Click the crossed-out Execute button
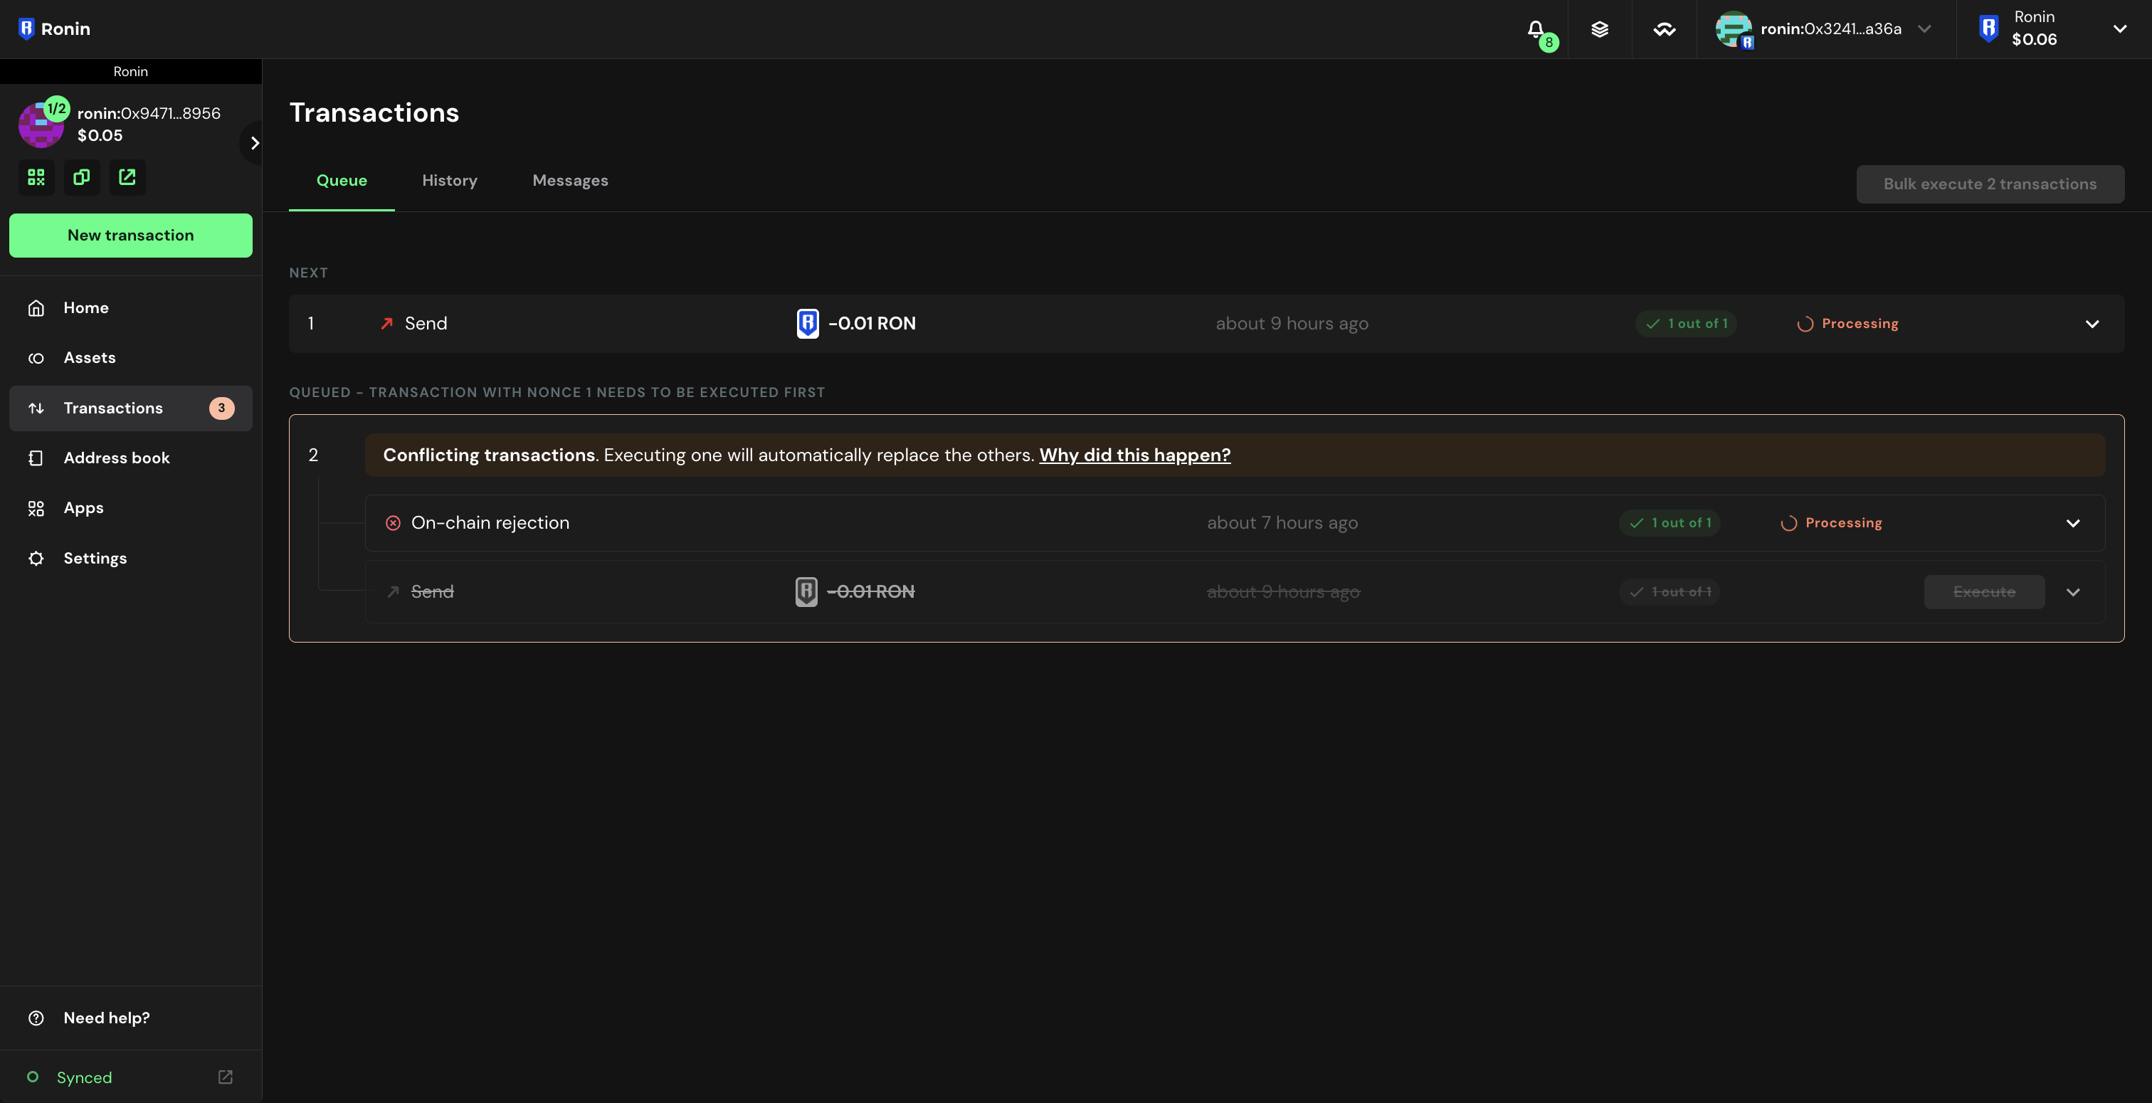Viewport: 2152px width, 1103px height. click(x=1984, y=591)
